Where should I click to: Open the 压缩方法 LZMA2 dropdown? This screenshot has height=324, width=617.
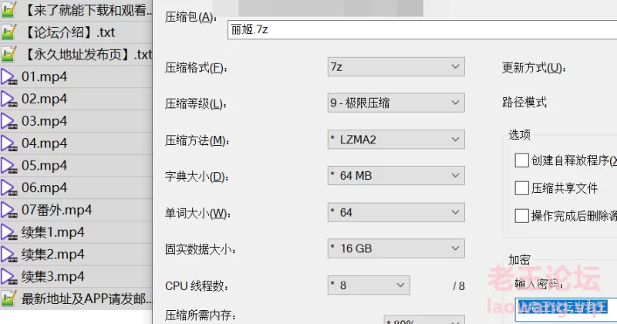pos(396,140)
